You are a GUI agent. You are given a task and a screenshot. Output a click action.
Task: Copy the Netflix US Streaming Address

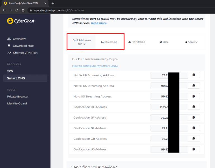pos(193,86)
